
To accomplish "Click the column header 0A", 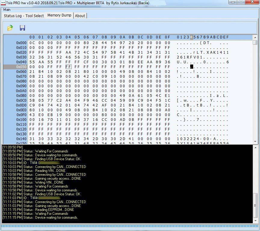I will (x=122, y=37).
